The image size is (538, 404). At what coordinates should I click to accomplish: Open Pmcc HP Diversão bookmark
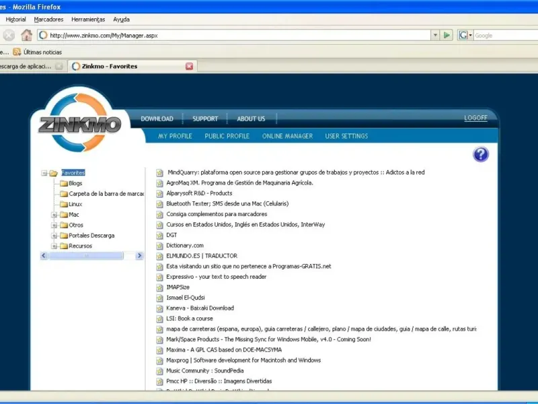(x=219, y=381)
